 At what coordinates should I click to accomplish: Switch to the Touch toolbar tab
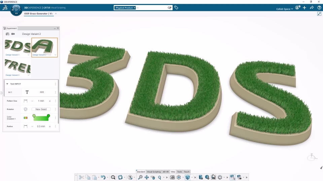pos(187,172)
